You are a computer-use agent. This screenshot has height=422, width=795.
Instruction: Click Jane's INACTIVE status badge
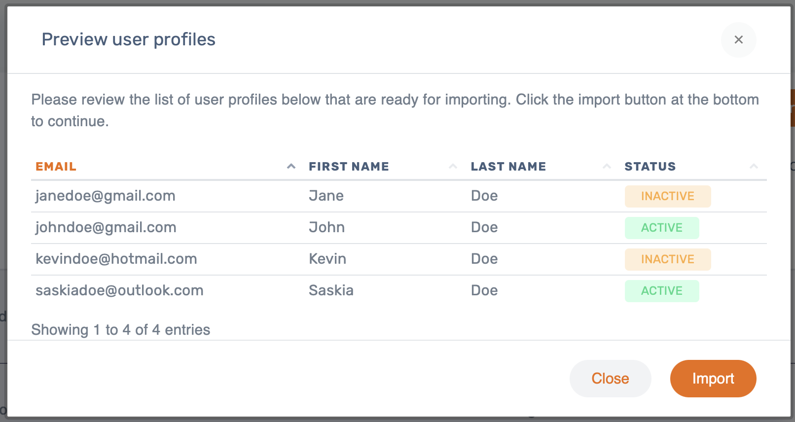click(667, 196)
